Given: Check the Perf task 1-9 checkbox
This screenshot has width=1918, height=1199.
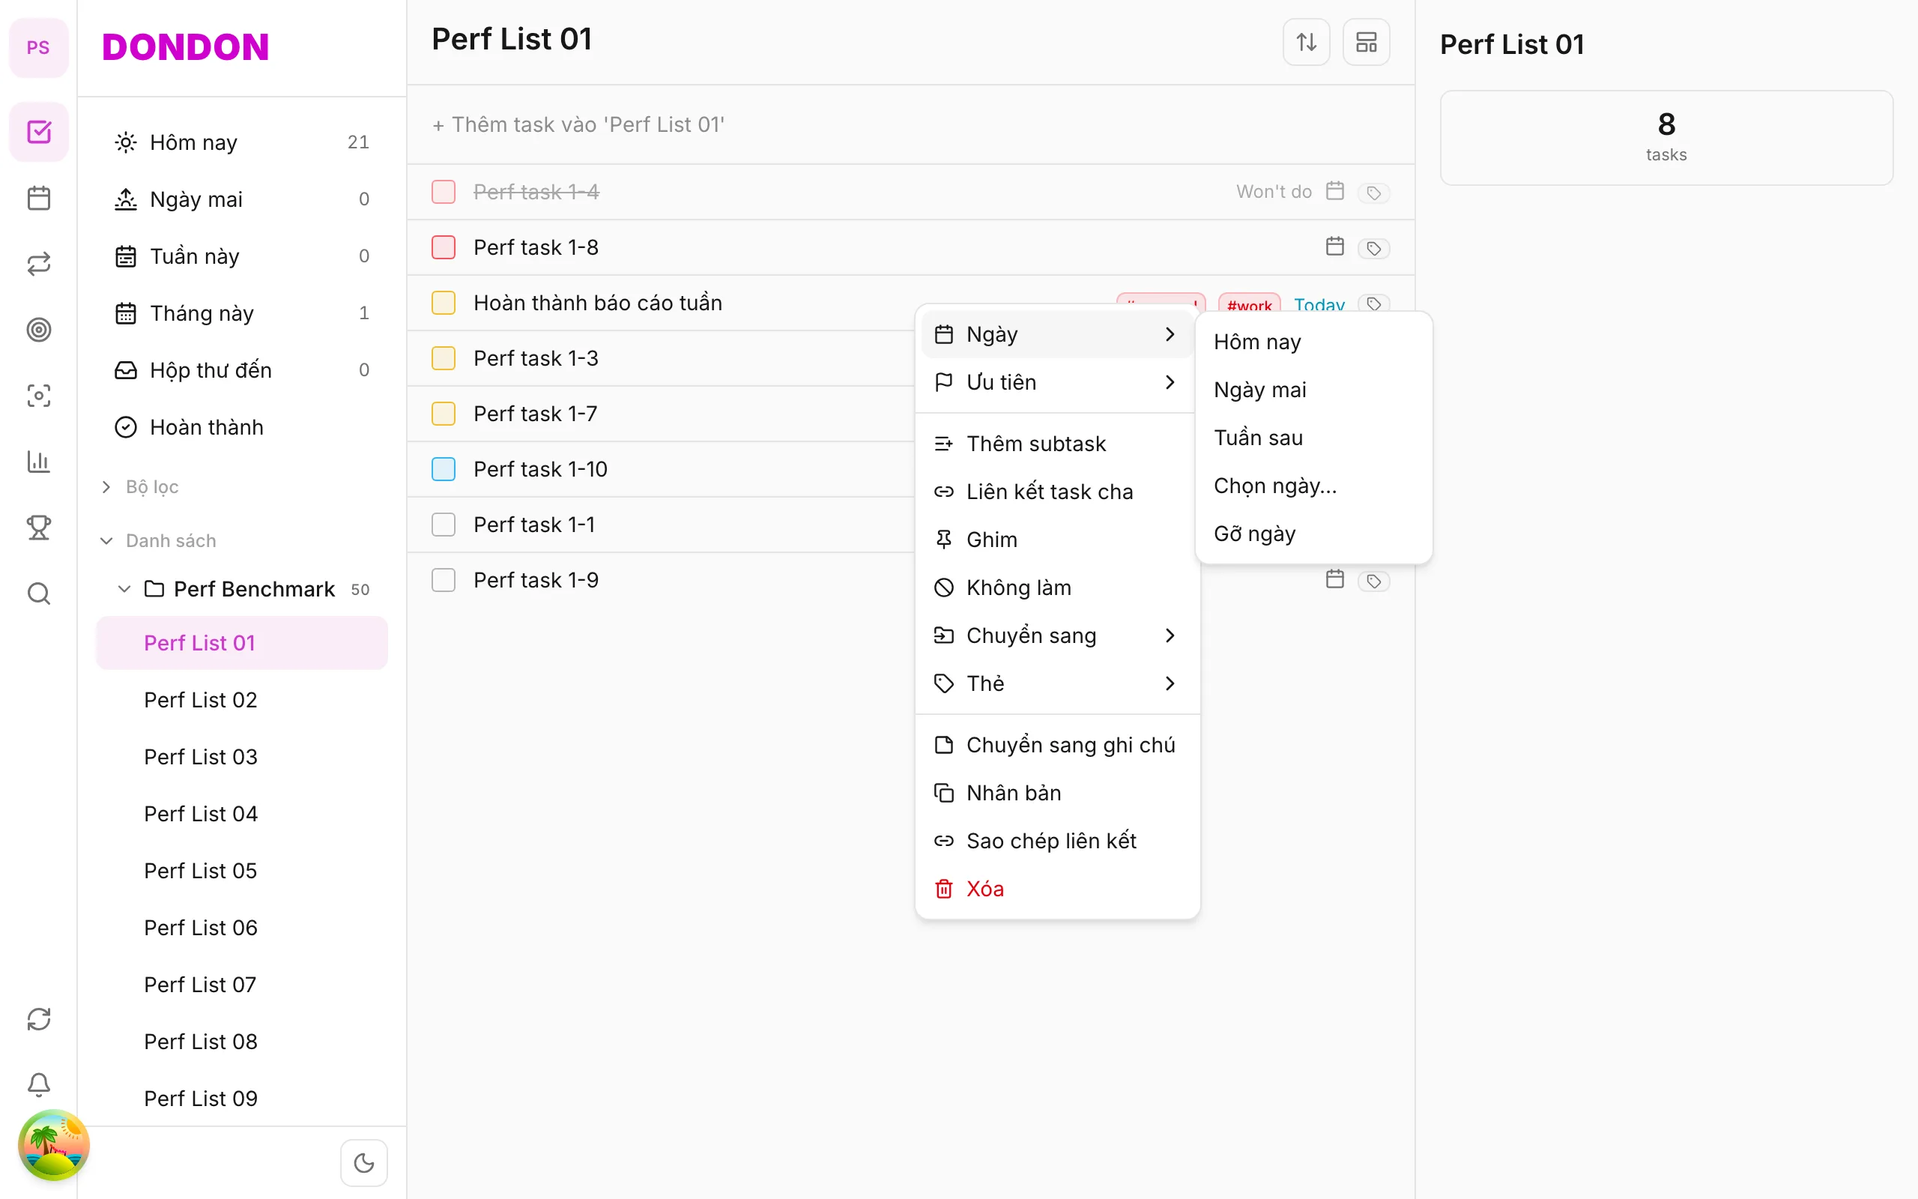Looking at the screenshot, I should click(443, 581).
